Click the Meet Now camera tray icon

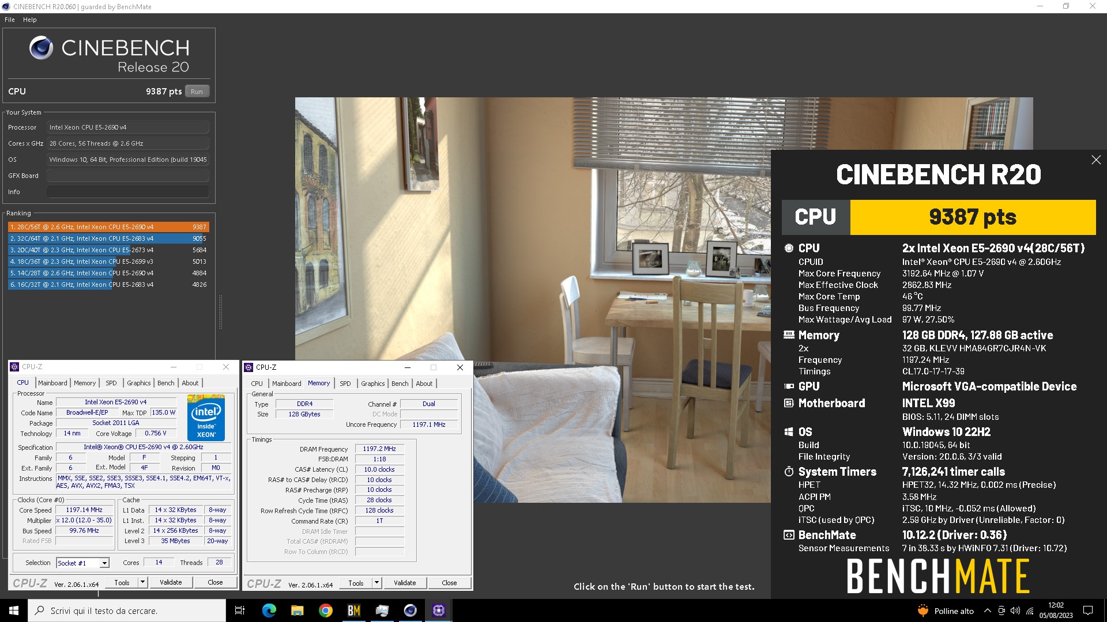tap(1001, 610)
